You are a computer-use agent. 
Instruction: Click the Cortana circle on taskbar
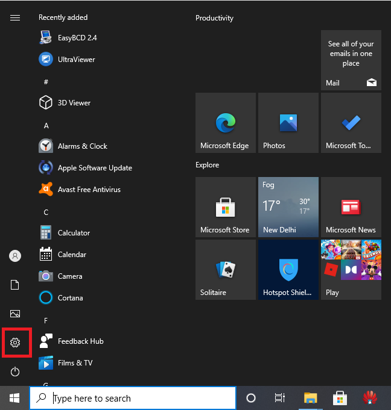pyautogui.click(x=251, y=398)
